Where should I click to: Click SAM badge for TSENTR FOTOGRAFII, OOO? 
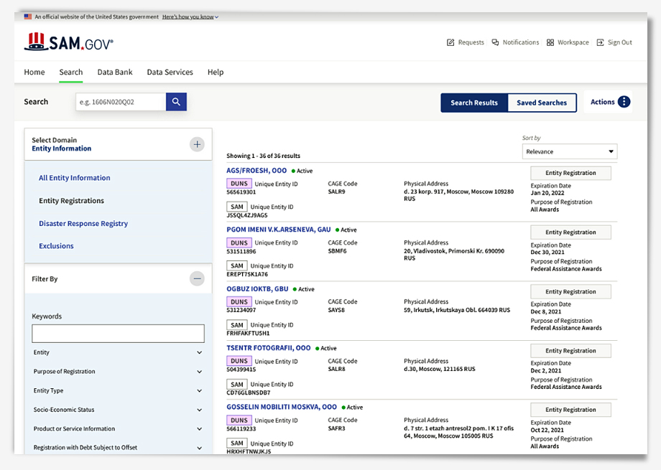pyautogui.click(x=237, y=384)
